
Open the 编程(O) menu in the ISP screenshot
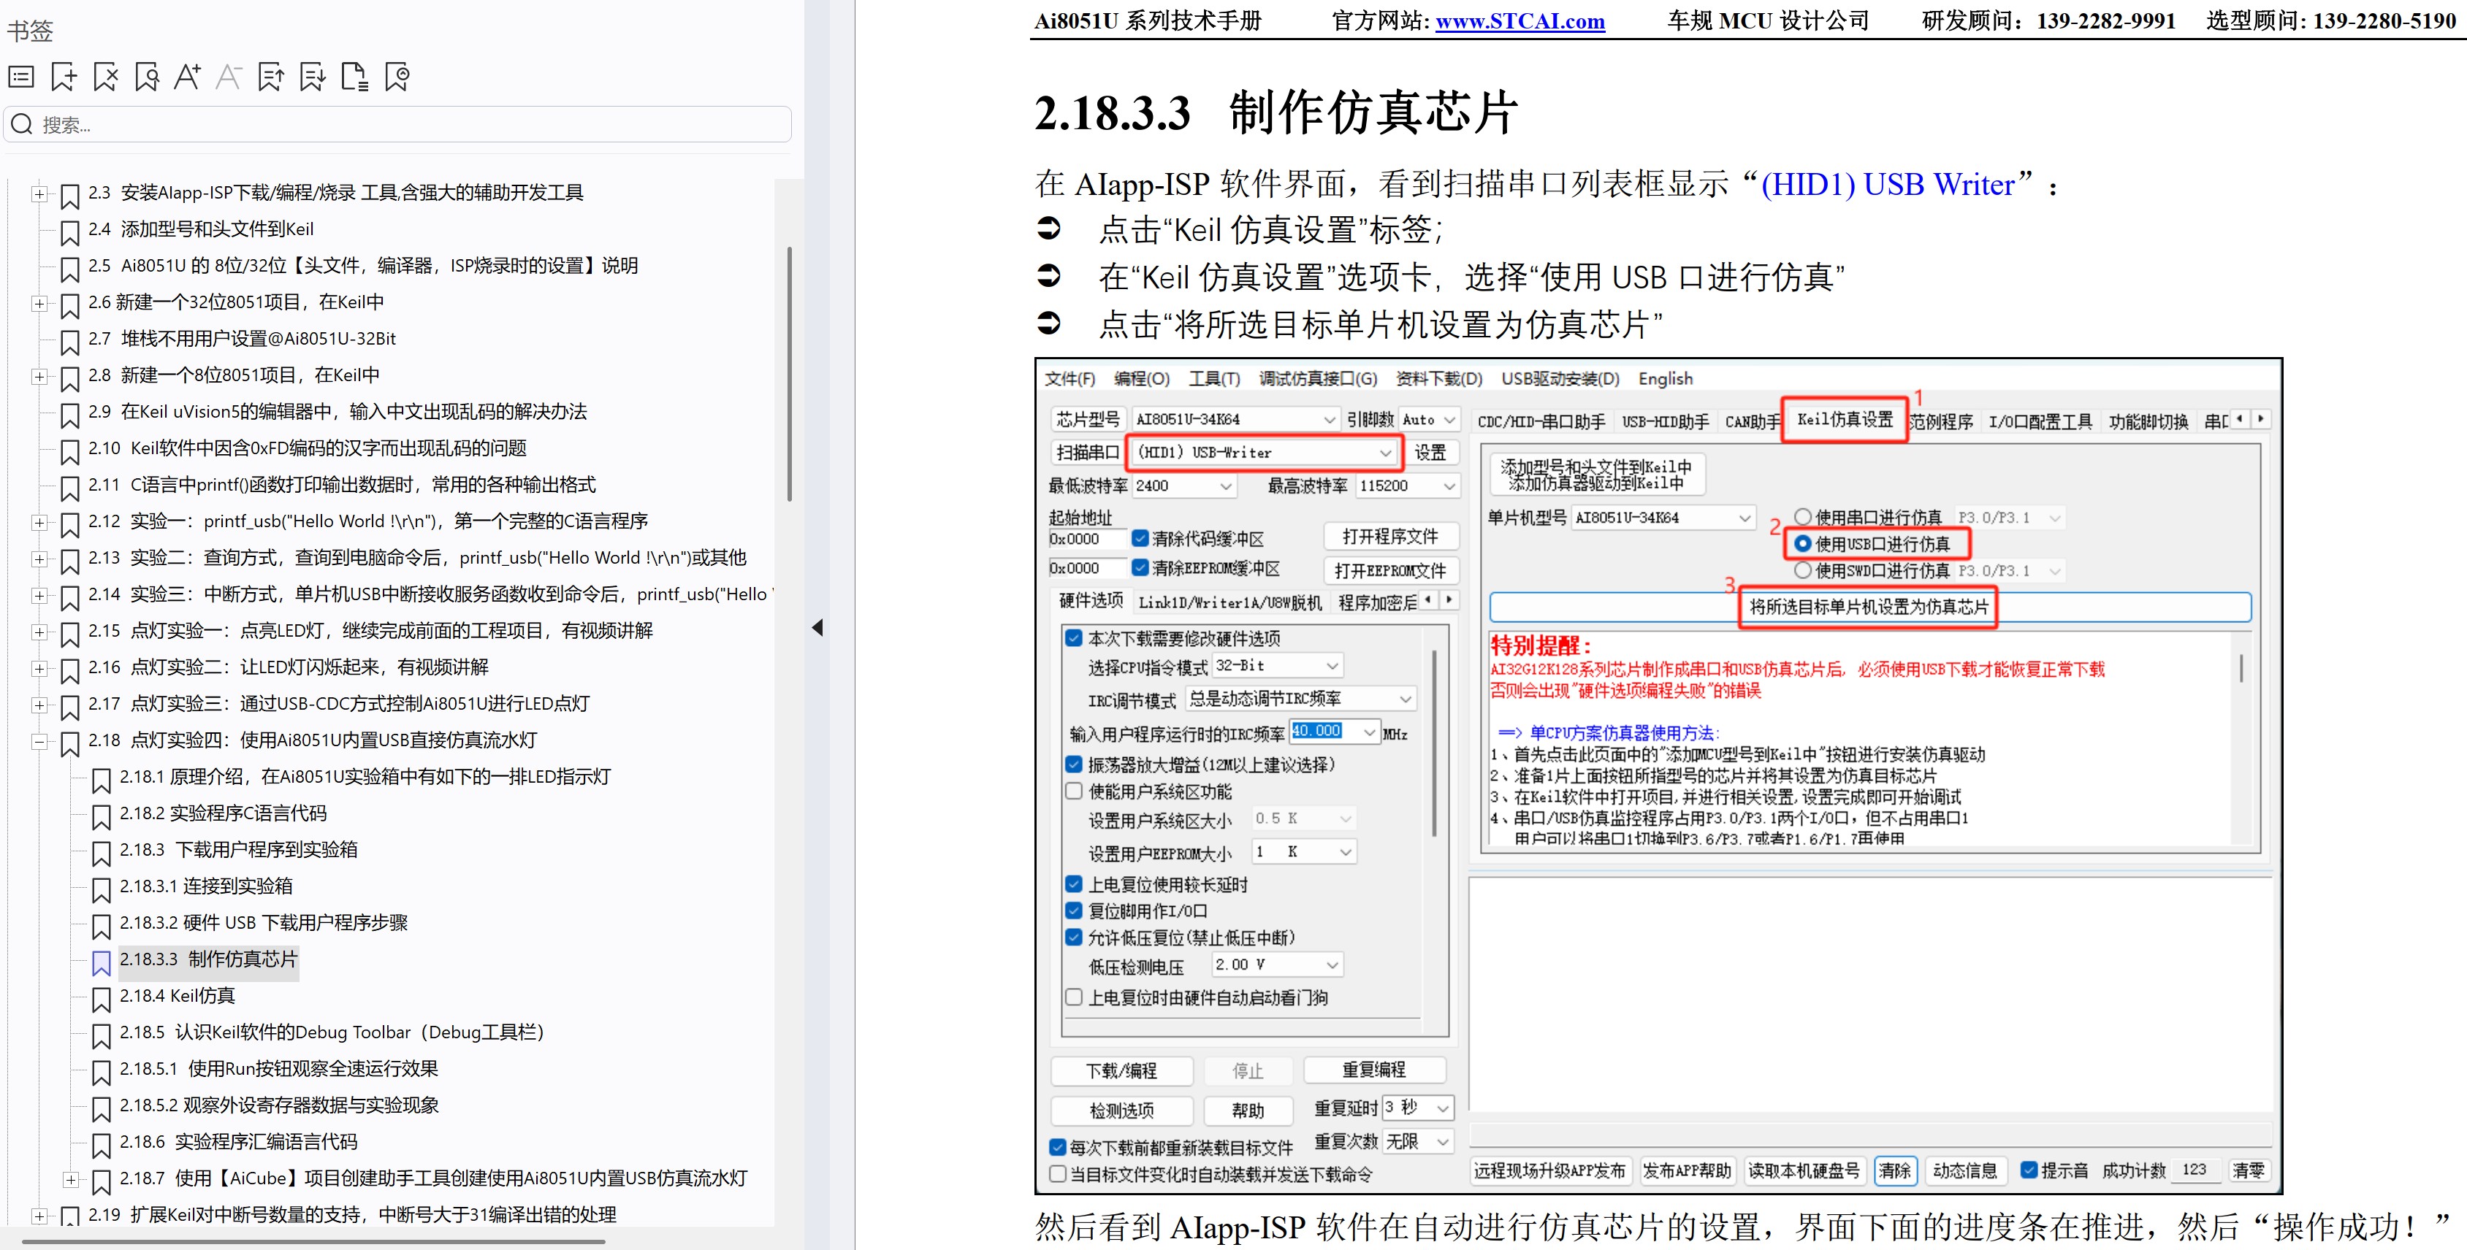click(x=1142, y=379)
